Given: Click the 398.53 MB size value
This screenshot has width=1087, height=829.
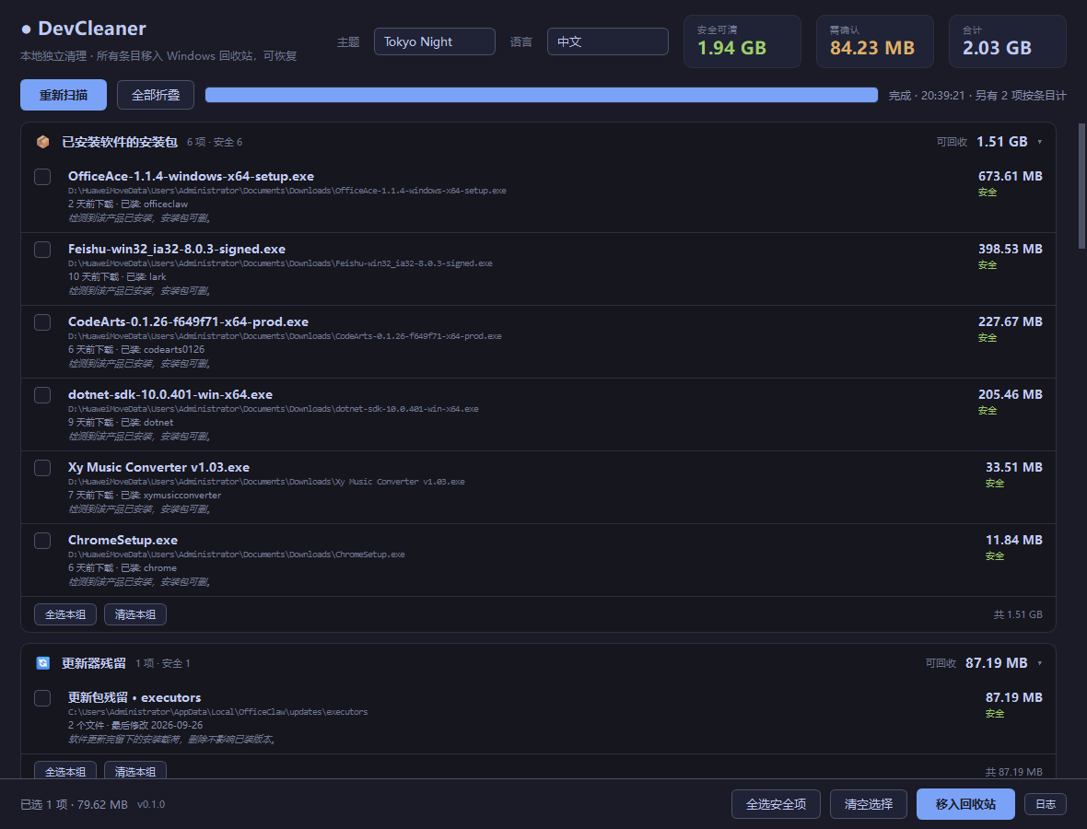Looking at the screenshot, I should 1010,249.
